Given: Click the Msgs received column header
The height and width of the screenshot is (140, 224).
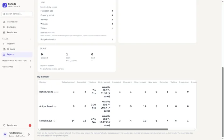Looking at the screenshot, I should click(140, 82).
